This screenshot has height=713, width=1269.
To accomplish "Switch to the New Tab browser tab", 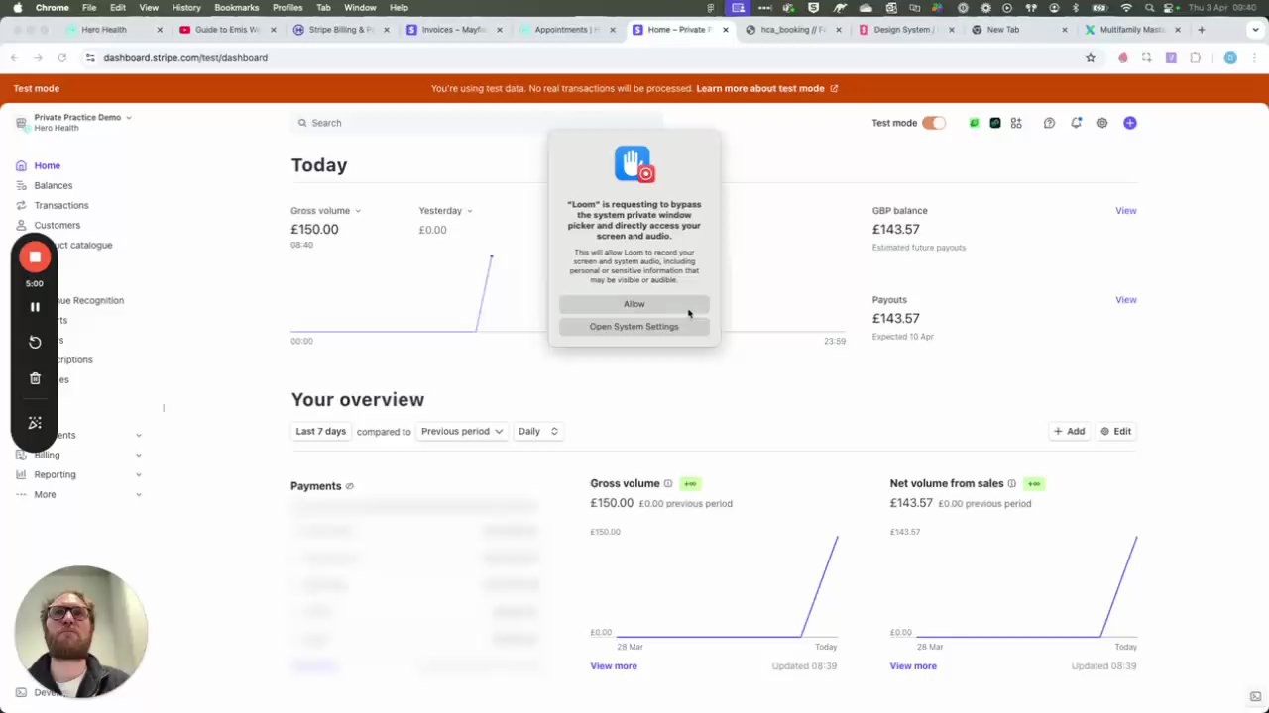I will point(1017,30).
